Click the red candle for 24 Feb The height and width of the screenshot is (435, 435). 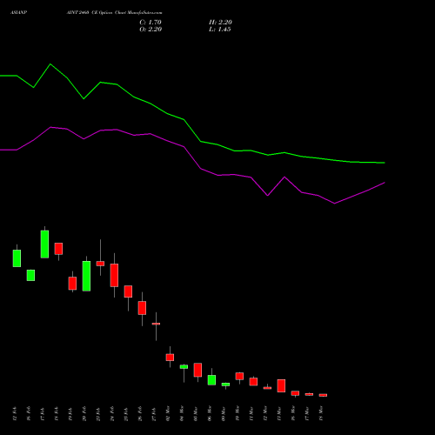point(114,275)
